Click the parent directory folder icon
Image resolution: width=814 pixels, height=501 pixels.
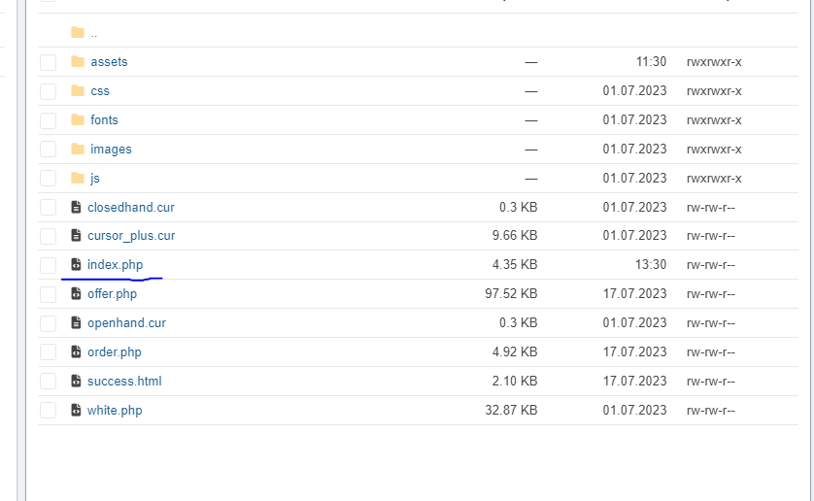(x=78, y=32)
